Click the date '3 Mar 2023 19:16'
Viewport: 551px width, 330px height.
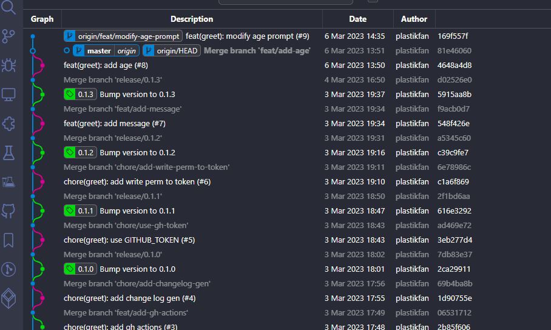point(354,152)
